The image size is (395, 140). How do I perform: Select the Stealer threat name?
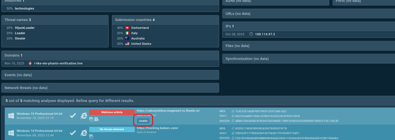(x=20, y=38)
